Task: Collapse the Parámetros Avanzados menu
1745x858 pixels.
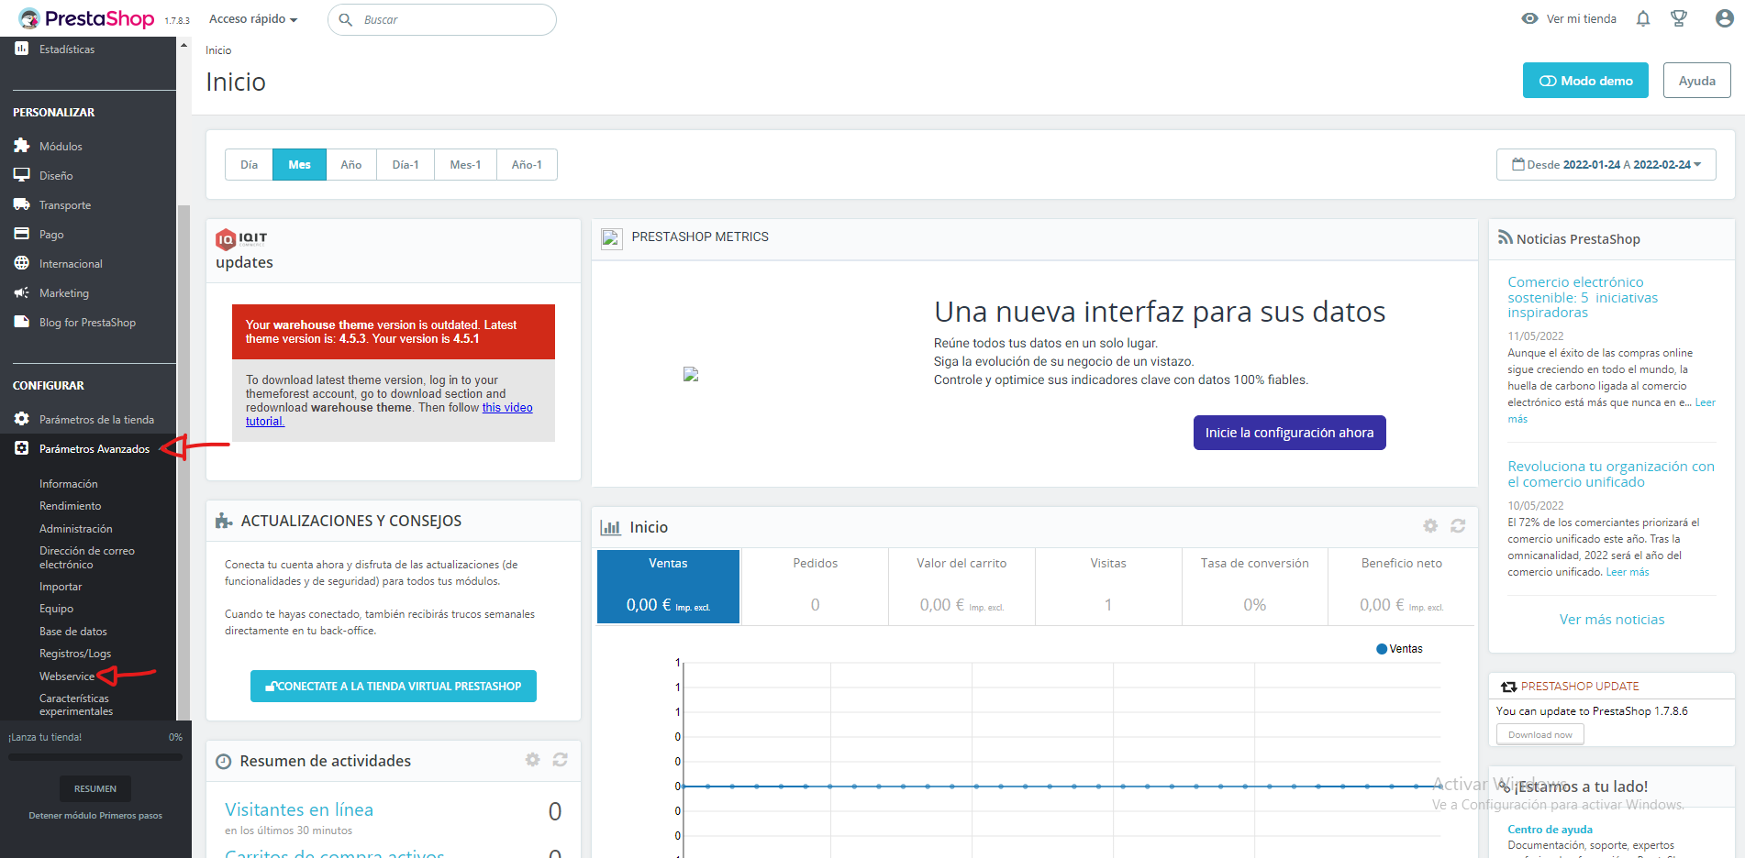Action: [x=94, y=449]
